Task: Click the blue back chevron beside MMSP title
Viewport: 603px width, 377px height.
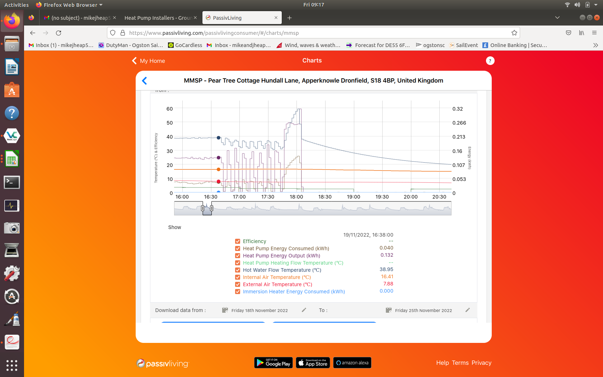Action: [145, 81]
